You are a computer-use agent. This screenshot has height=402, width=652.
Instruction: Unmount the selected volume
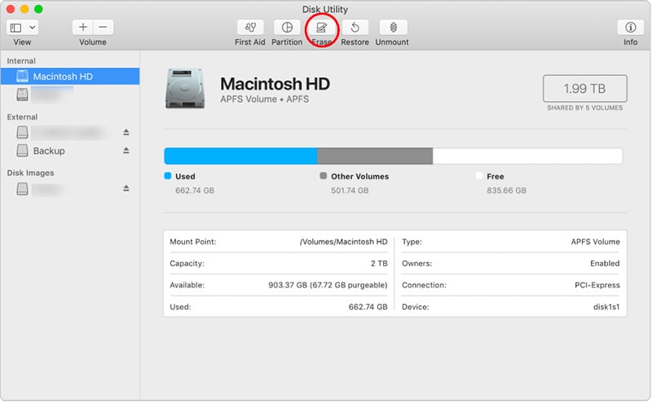tap(392, 28)
